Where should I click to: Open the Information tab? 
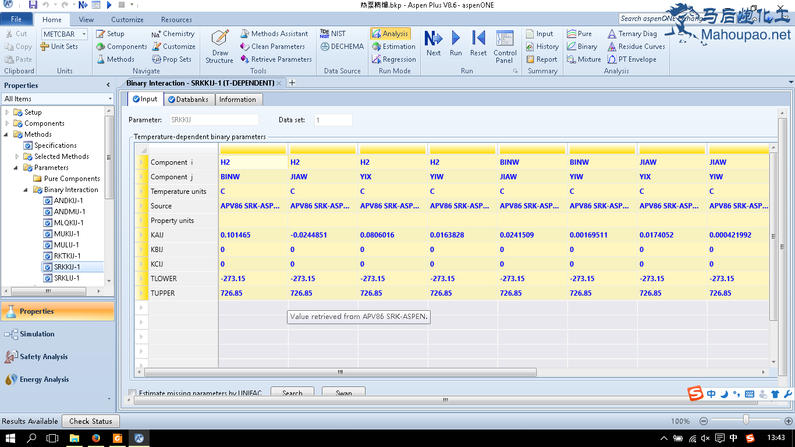point(237,100)
